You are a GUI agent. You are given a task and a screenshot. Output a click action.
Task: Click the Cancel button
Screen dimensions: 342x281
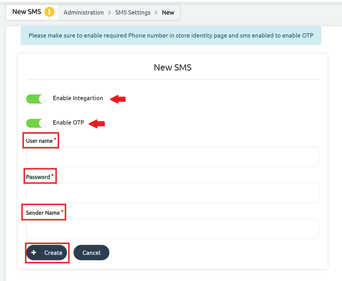[92, 253]
